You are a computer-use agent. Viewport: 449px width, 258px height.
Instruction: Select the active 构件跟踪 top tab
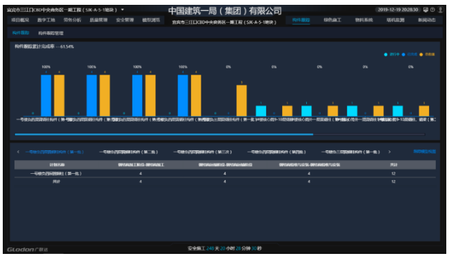pos(301,20)
